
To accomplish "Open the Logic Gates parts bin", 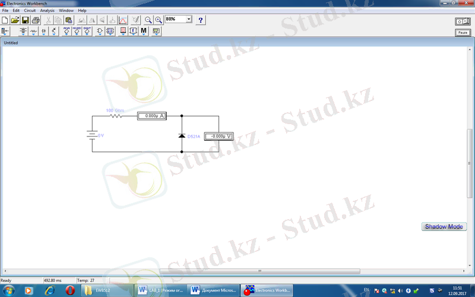I will [100, 31].
